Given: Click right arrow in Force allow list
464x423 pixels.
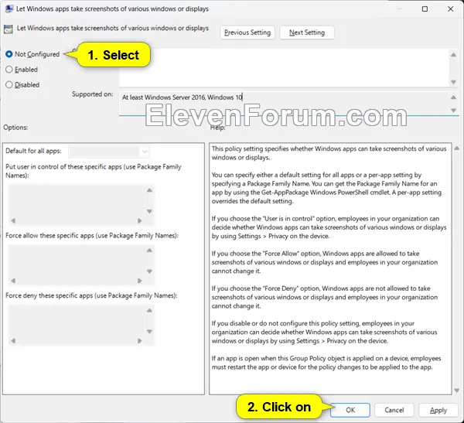Looking at the screenshot, I should pyautogui.click(x=140, y=281).
